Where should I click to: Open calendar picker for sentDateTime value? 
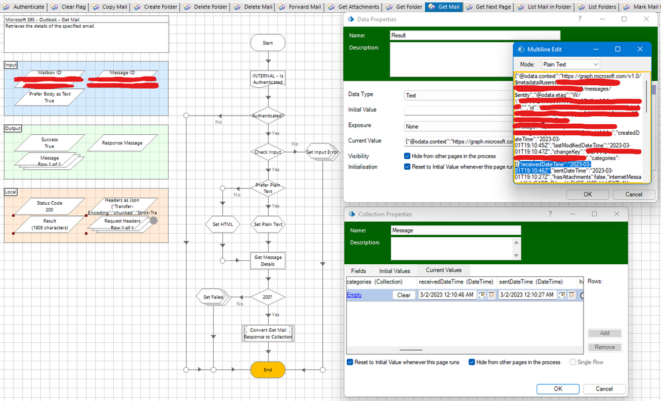pyautogui.click(x=572, y=295)
